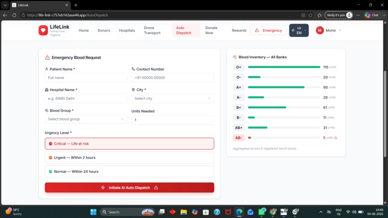Screen dimensions: 388x218
Task: Open the EN language selector
Action: click(x=299, y=30)
